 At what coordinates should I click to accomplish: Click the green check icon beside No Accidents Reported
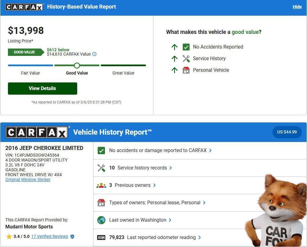coord(186,47)
